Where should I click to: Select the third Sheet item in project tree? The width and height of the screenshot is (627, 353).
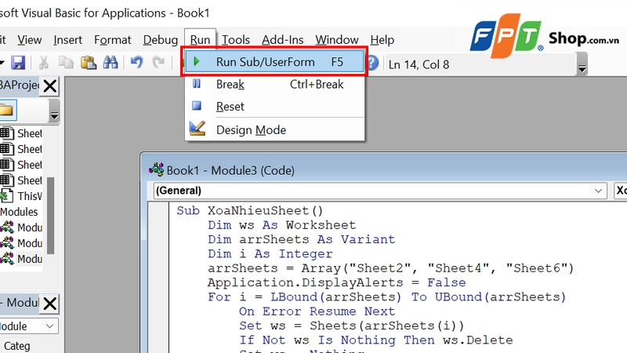pos(21,165)
